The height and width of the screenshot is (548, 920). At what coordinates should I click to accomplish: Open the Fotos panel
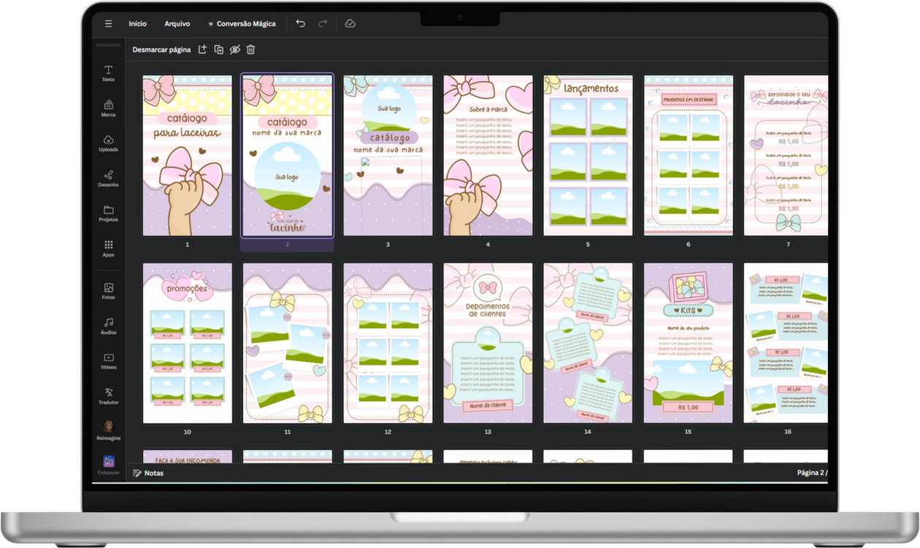108,290
